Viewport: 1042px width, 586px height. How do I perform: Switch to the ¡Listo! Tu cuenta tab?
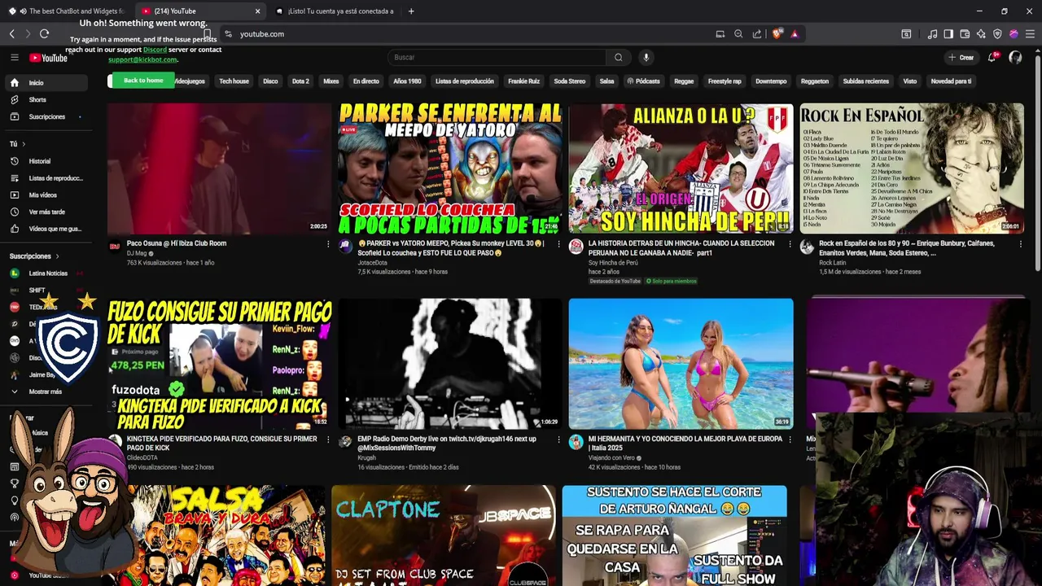[x=335, y=11]
